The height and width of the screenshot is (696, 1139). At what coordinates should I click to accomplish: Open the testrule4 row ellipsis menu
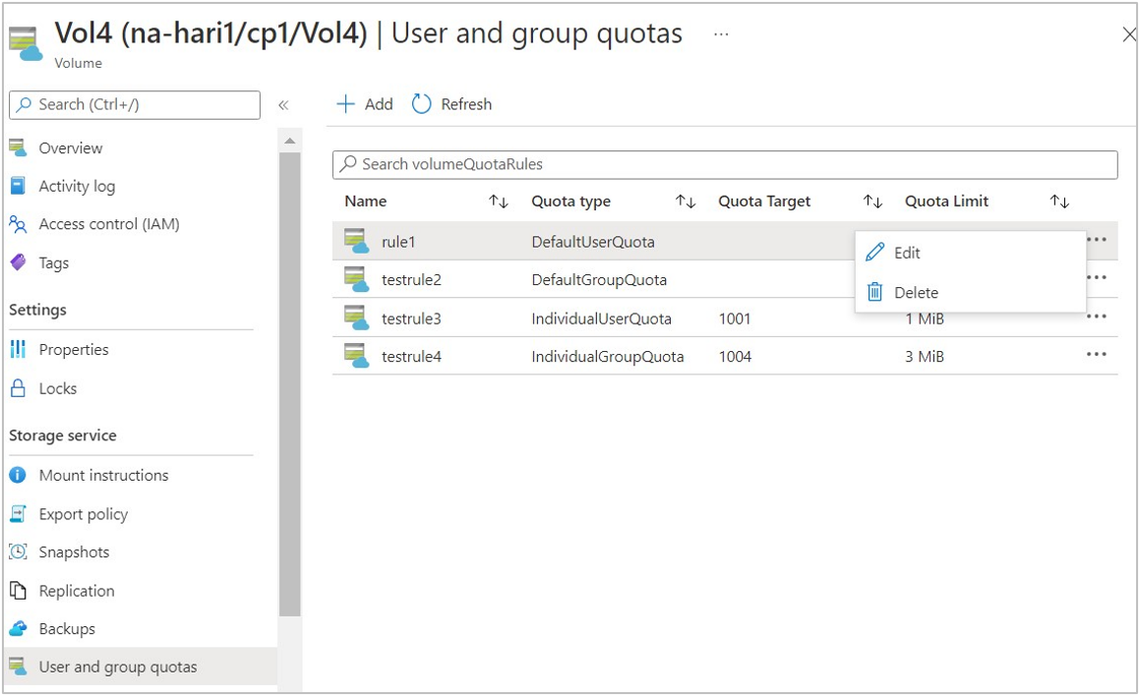(1097, 354)
